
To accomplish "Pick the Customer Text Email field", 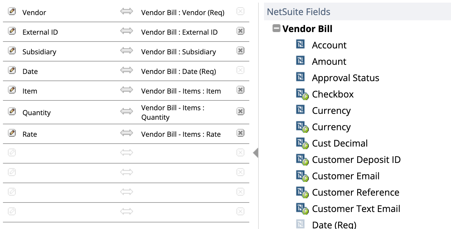I will [x=356, y=209].
